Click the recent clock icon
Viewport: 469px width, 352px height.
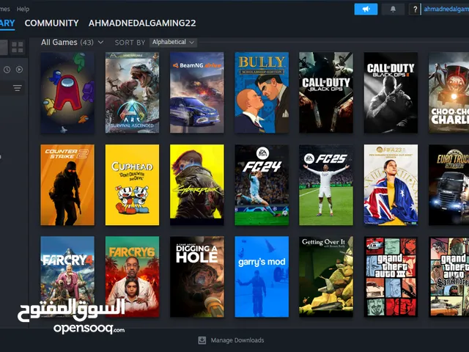[7, 70]
